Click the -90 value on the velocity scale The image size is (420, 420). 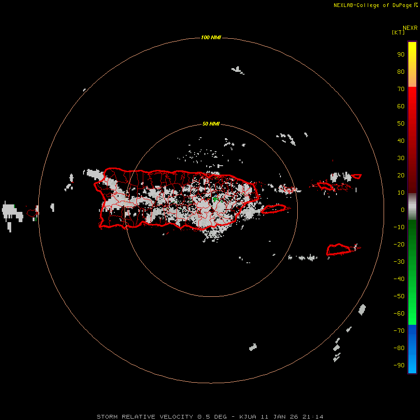399,365
